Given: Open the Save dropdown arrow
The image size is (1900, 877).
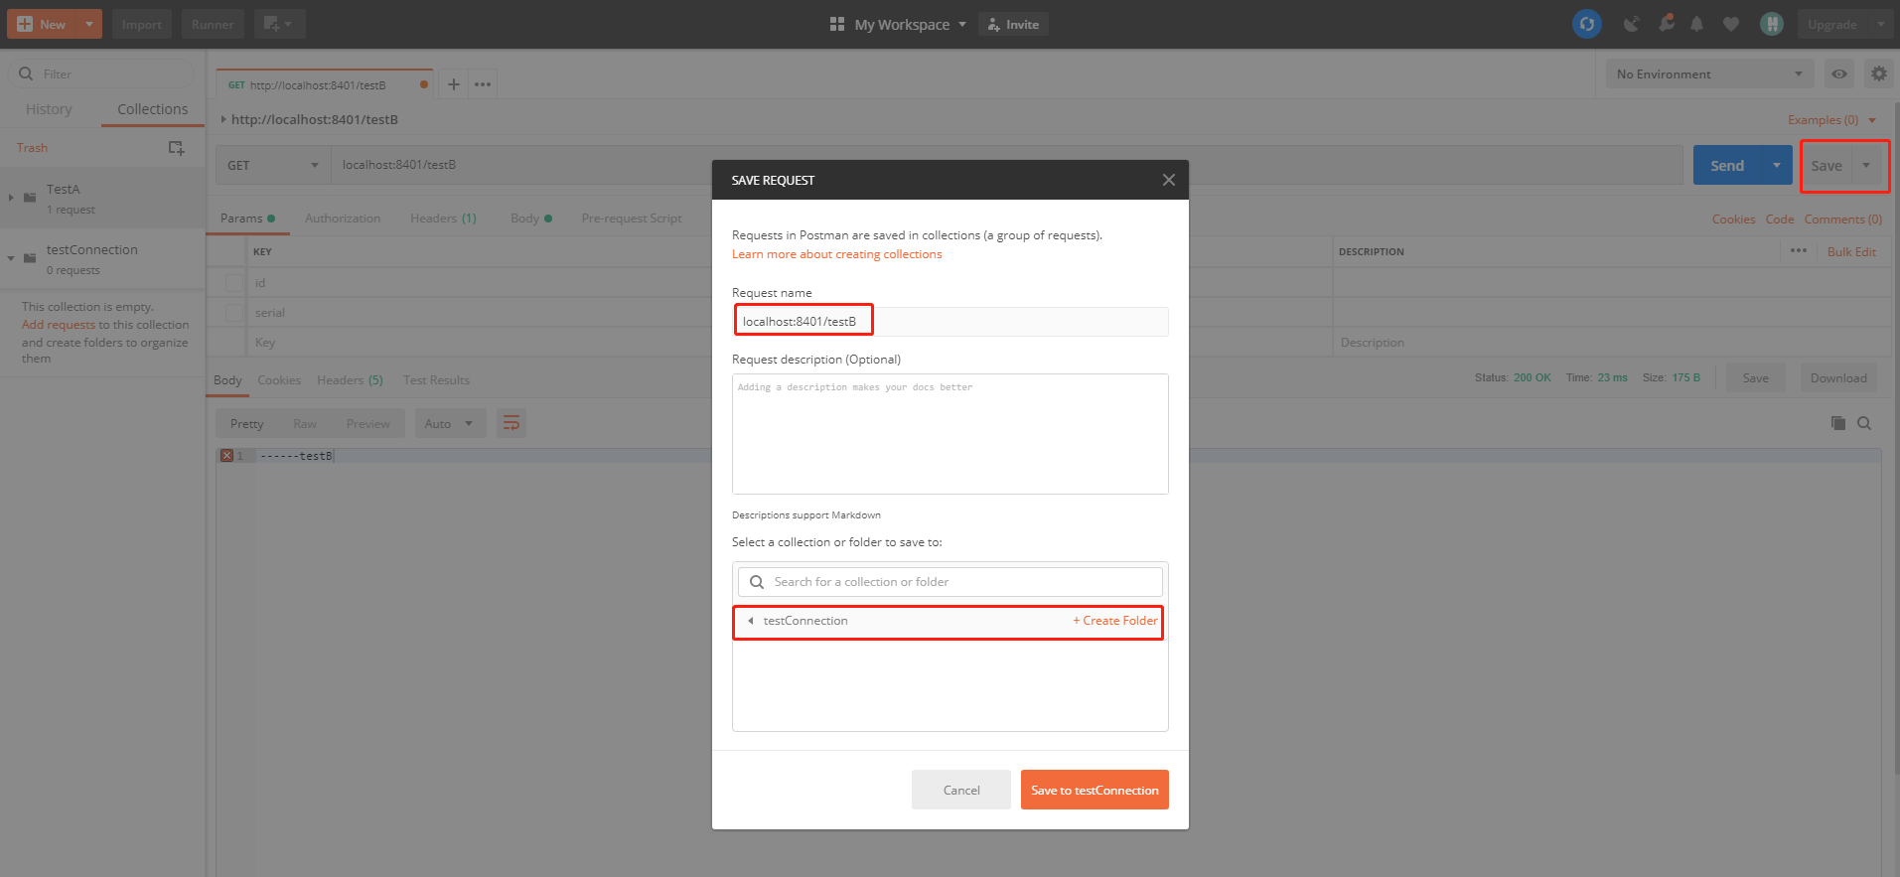Looking at the screenshot, I should (x=1867, y=166).
